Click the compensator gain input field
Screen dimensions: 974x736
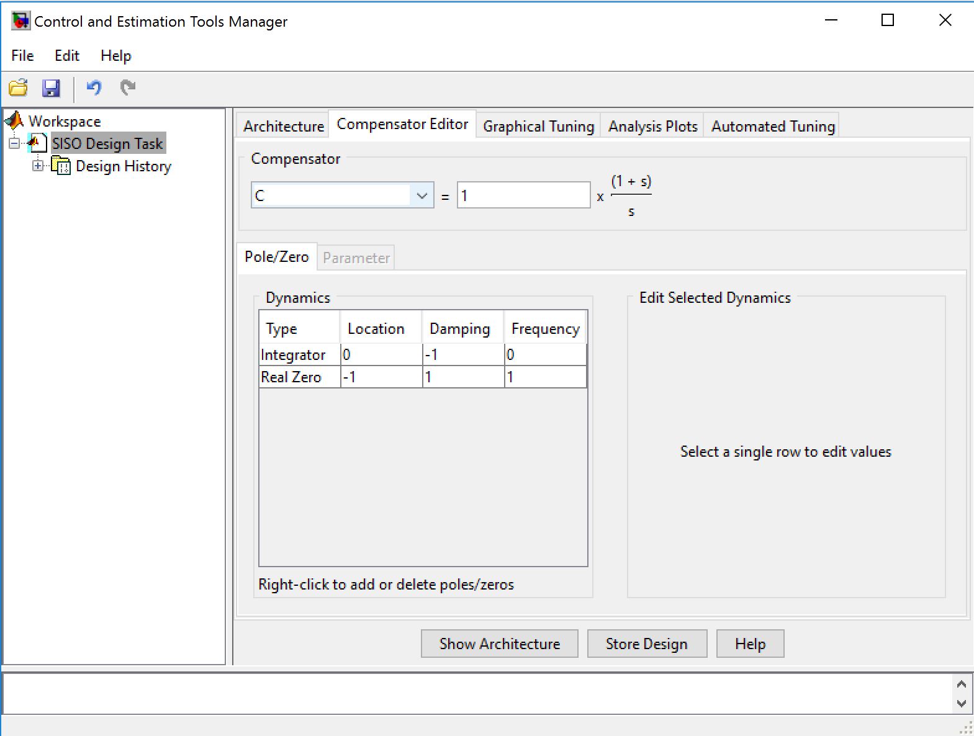coord(524,195)
